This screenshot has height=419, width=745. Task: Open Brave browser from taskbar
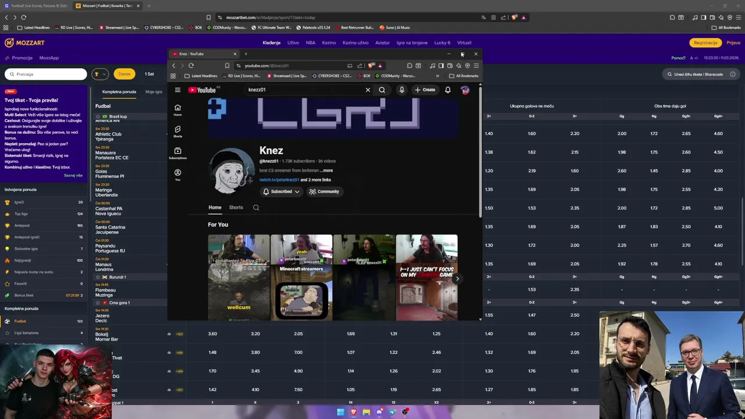tap(353, 412)
